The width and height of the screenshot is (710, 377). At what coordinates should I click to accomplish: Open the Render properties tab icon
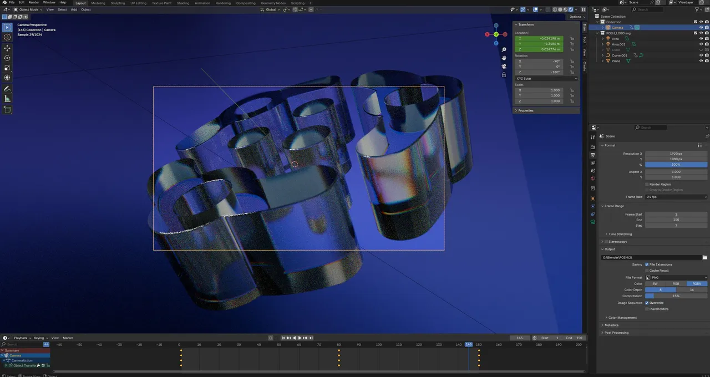pos(593,147)
